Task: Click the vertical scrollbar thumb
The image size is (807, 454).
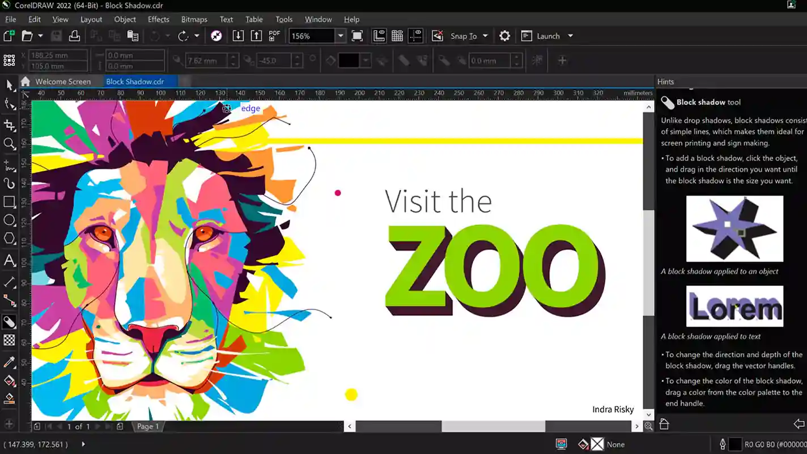Action: click(x=648, y=262)
